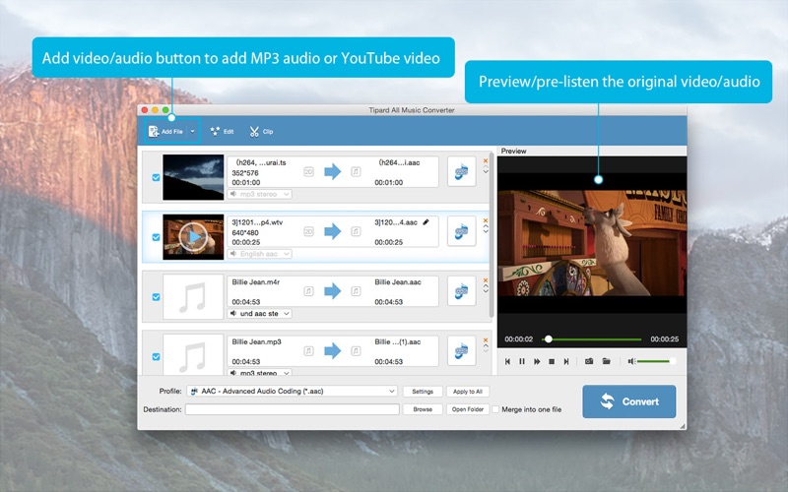Click the Add File button
Screen dimensions: 788x492
165,132
